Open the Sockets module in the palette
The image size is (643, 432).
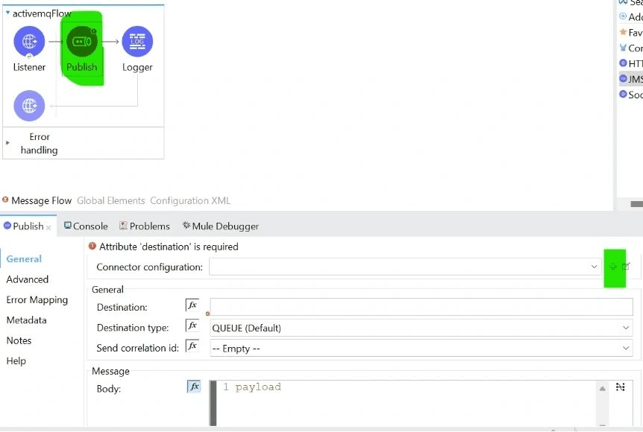pos(630,95)
